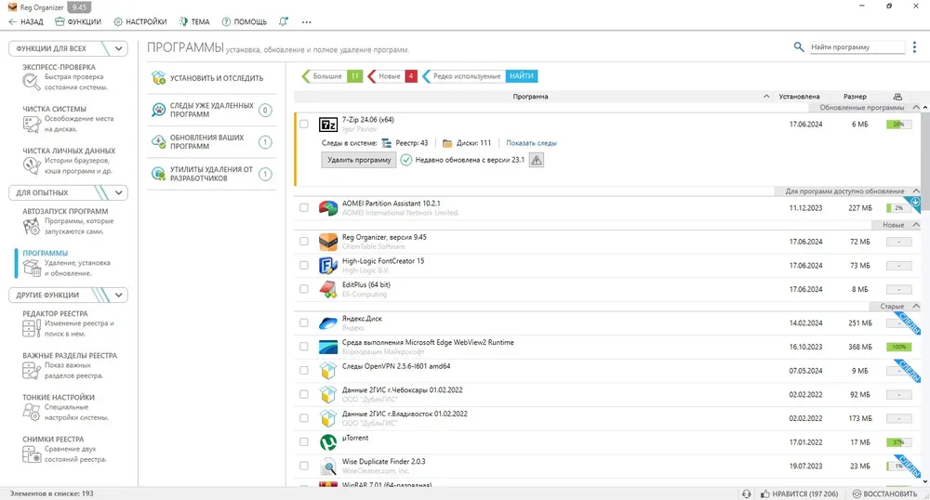
Task: Click the ВОССТАНОВИТЬ button in status bar
Action: [884, 493]
